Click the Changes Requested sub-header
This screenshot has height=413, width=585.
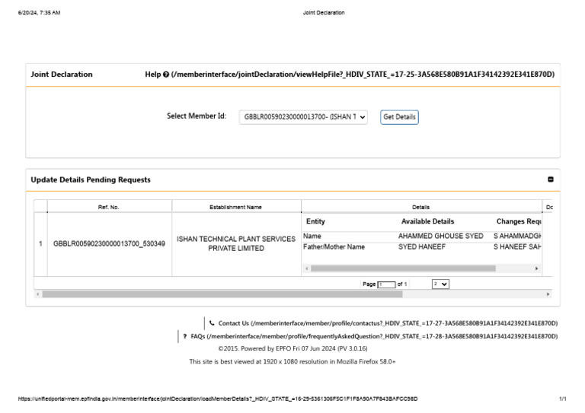[519, 221]
